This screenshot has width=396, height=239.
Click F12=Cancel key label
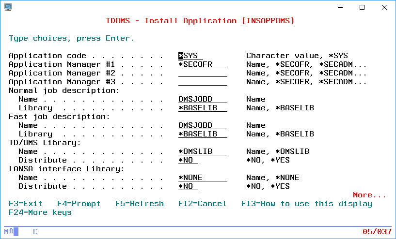click(x=202, y=204)
